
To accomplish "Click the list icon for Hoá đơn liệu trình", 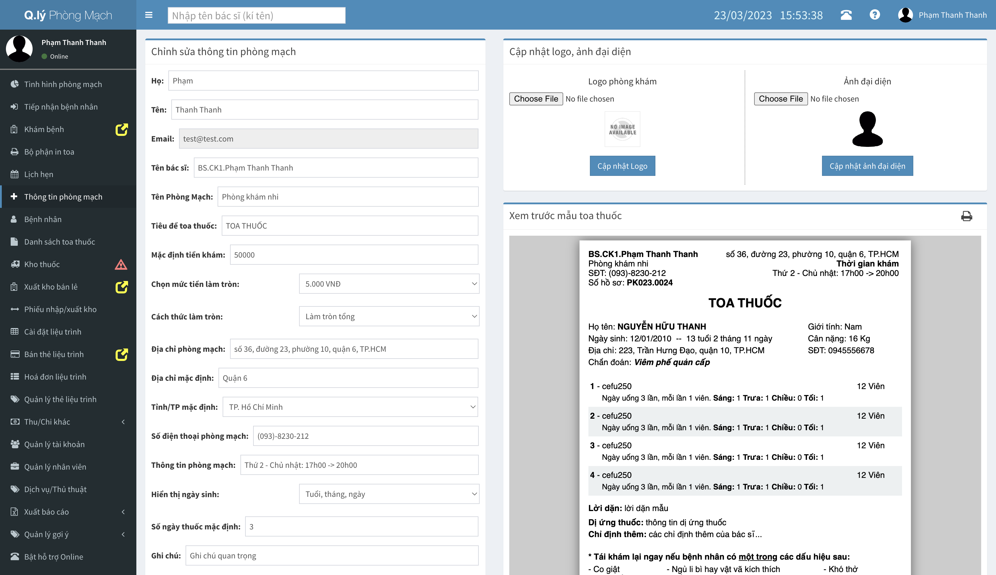I will click(x=15, y=377).
